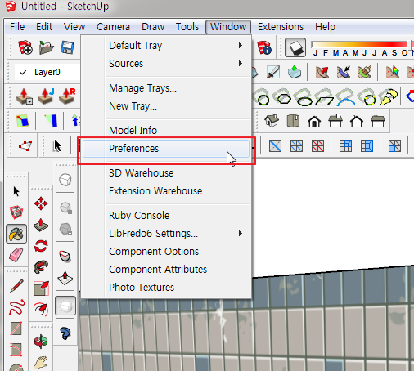Select the Push Pull R icon
This screenshot has width=414, height=371.
point(67,96)
